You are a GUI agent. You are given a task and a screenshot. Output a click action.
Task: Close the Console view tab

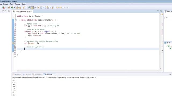53,74
